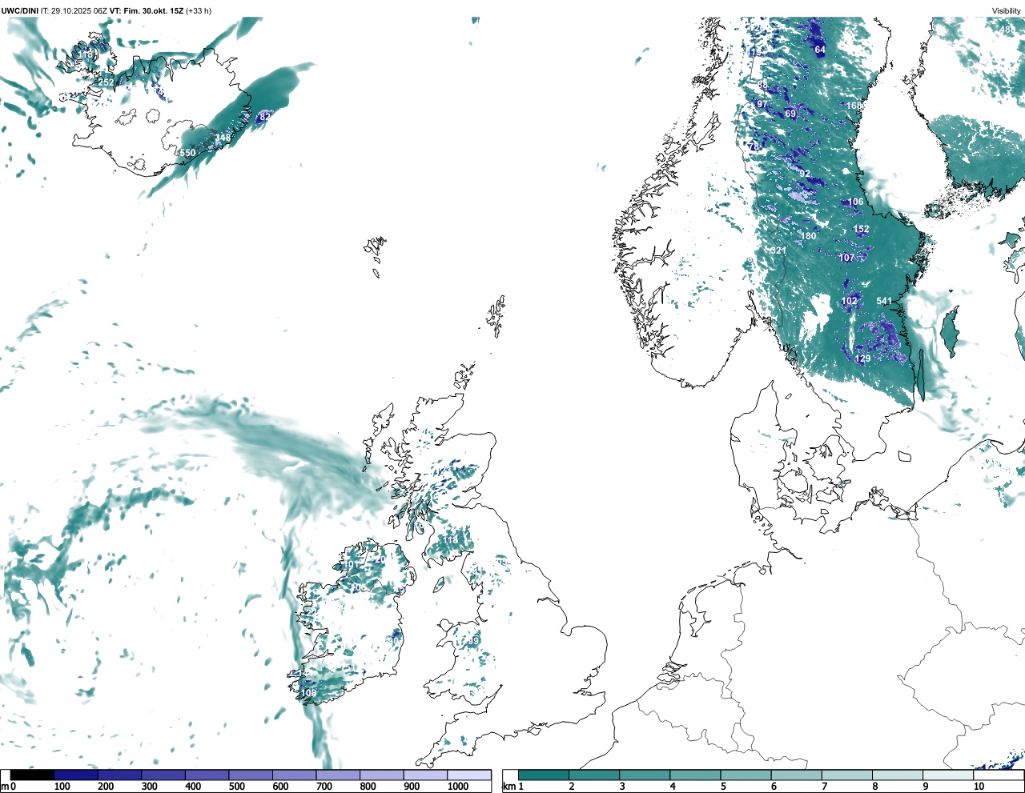The height and width of the screenshot is (793, 1025).
Task: Click the "152" visibility value
Action: click(861, 229)
